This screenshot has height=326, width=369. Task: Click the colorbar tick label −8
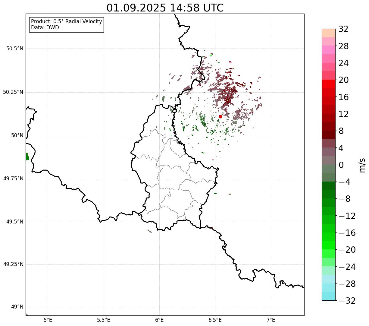tap(344, 199)
